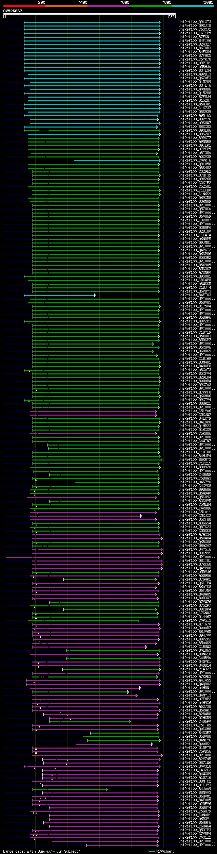Screen dimensions: 217x854
Task: Click the red 20% identity legend segment
Action: click(x=24, y=6)
